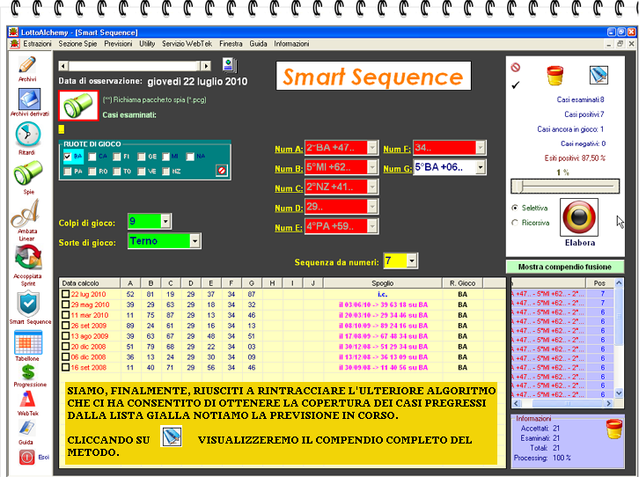Viewport: 639px width, 477px height.
Task: Expand the Num C dropdown
Action: tap(372, 187)
